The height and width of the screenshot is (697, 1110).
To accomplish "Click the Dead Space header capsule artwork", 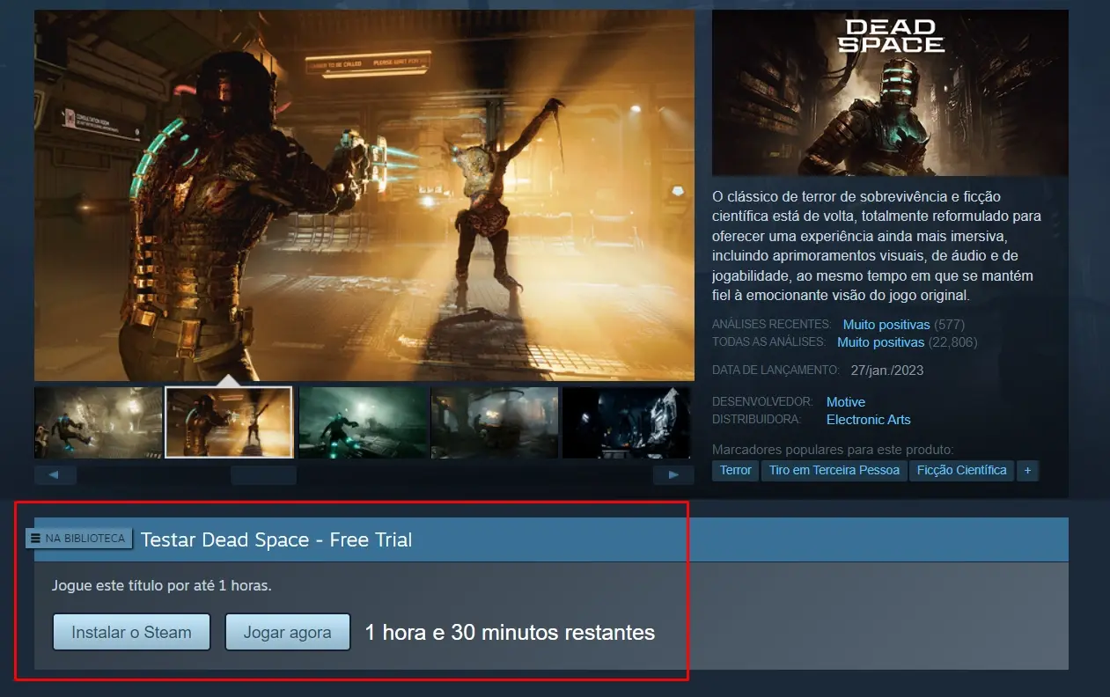I will click(889, 92).
